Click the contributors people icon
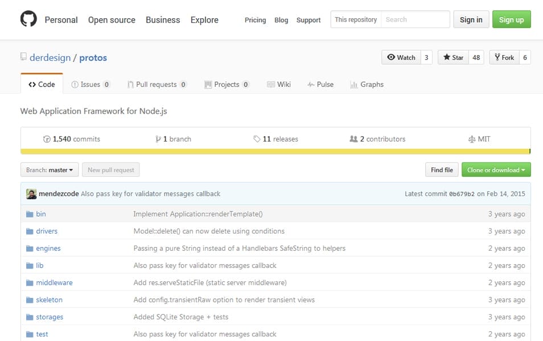 (x=353, y=139)
